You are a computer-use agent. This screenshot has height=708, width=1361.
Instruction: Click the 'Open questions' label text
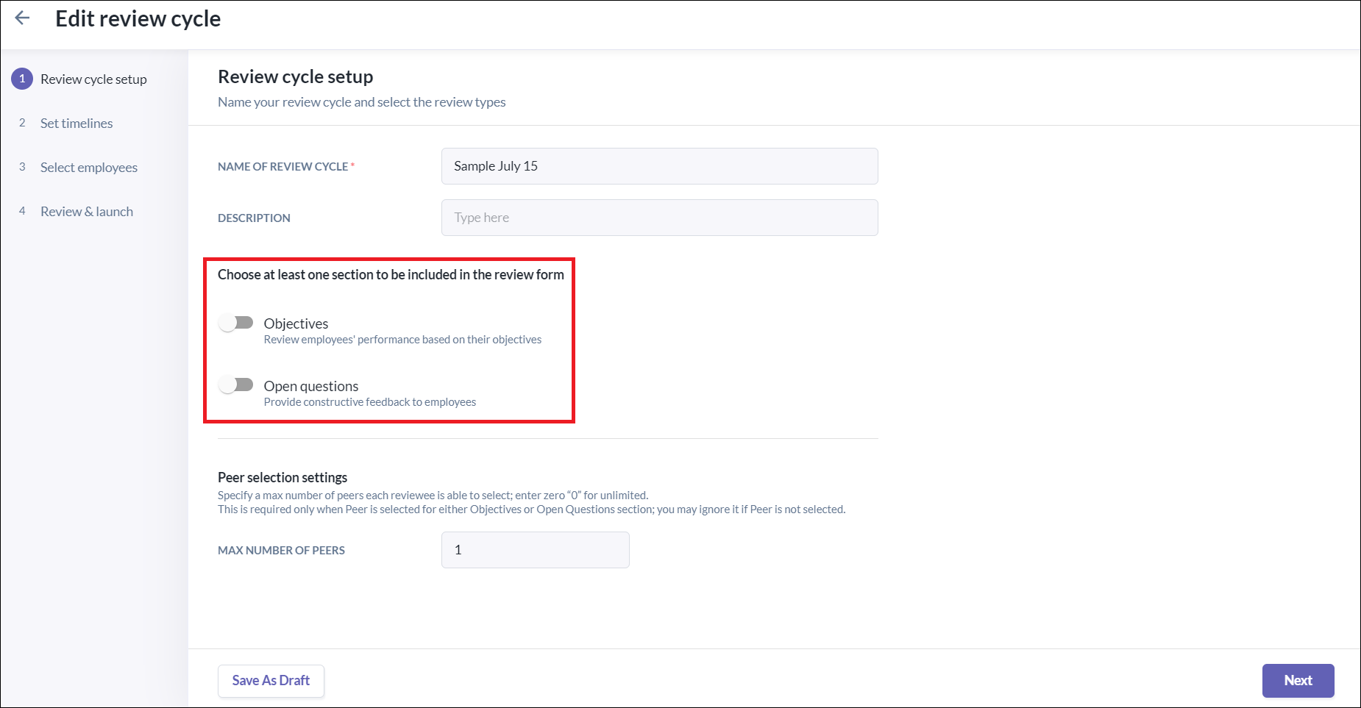[x=311, y=386]
